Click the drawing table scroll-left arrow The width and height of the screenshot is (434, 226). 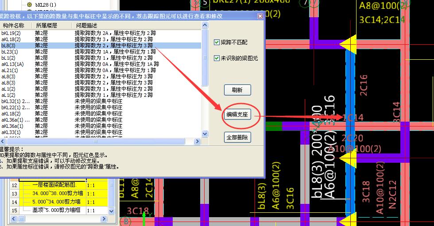click(14, 219)
